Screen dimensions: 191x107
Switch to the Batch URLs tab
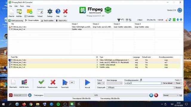[x=61, y=21]
